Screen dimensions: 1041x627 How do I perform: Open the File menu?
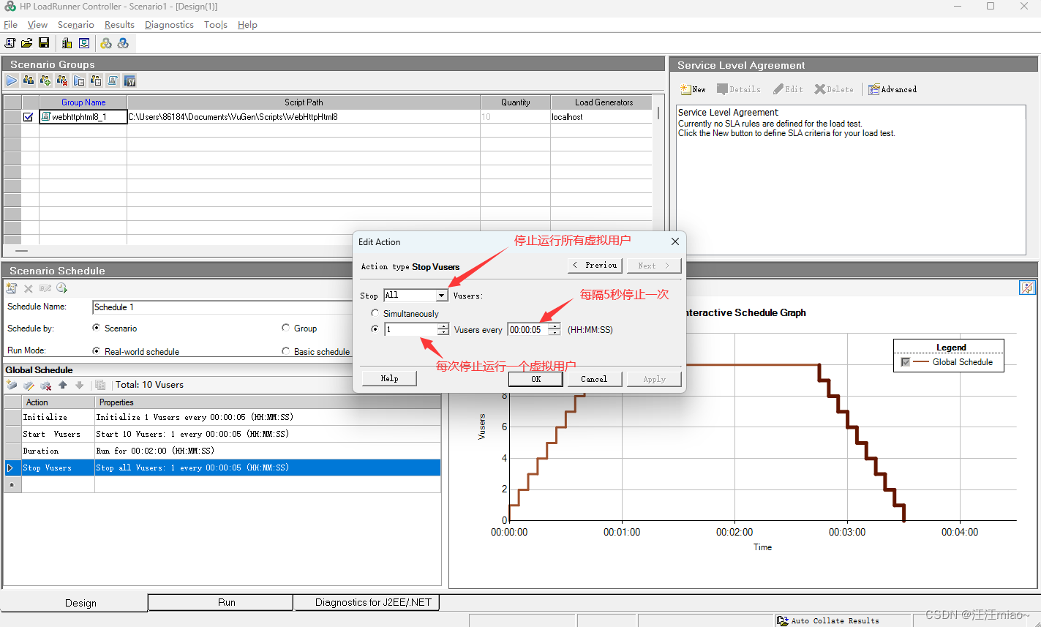pyautogui.click(x=10, y=24)
